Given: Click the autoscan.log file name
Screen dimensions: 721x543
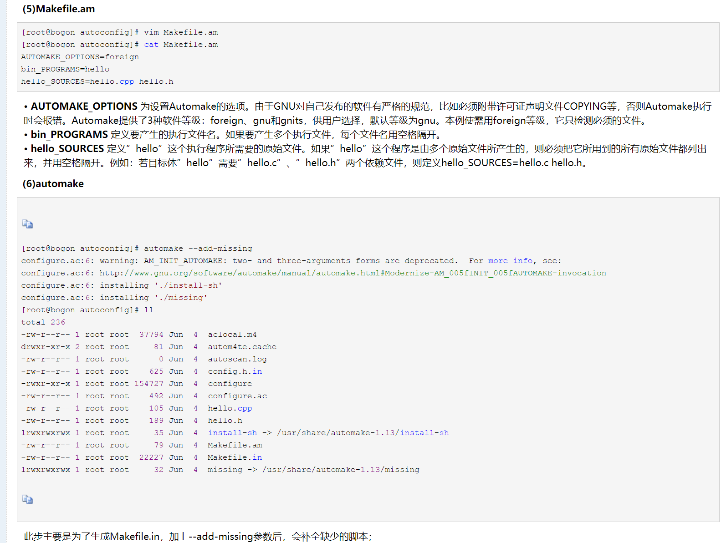Looking at the screenshot, I should coord(237,359).
